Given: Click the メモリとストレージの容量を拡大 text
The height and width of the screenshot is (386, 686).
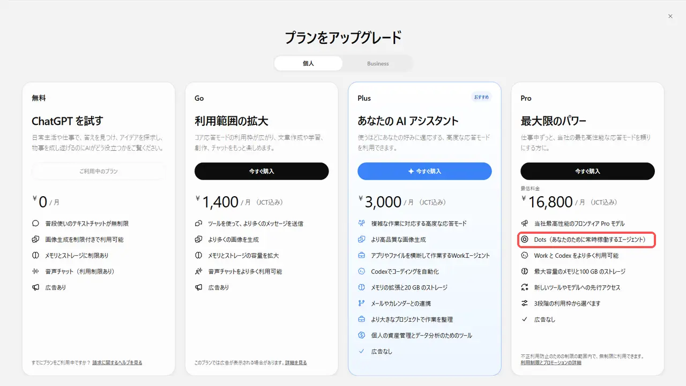Looking at the screenshot, I should point(243,256).
